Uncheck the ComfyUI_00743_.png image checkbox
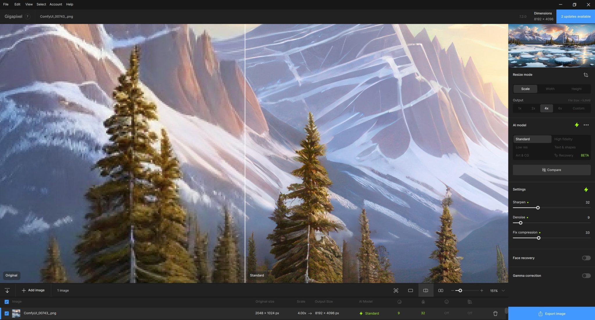 point(6,313)
